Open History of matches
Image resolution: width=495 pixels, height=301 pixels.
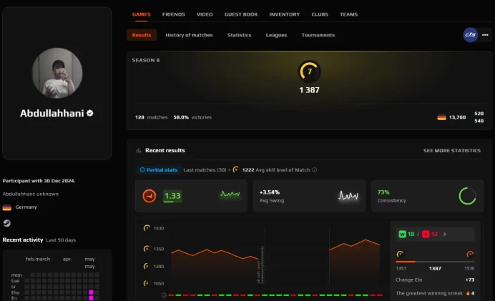pos(189,35)
